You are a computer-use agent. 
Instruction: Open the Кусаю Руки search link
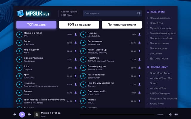157,104
